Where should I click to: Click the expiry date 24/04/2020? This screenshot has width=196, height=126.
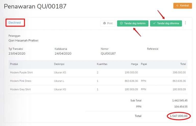tap(63, 54)
